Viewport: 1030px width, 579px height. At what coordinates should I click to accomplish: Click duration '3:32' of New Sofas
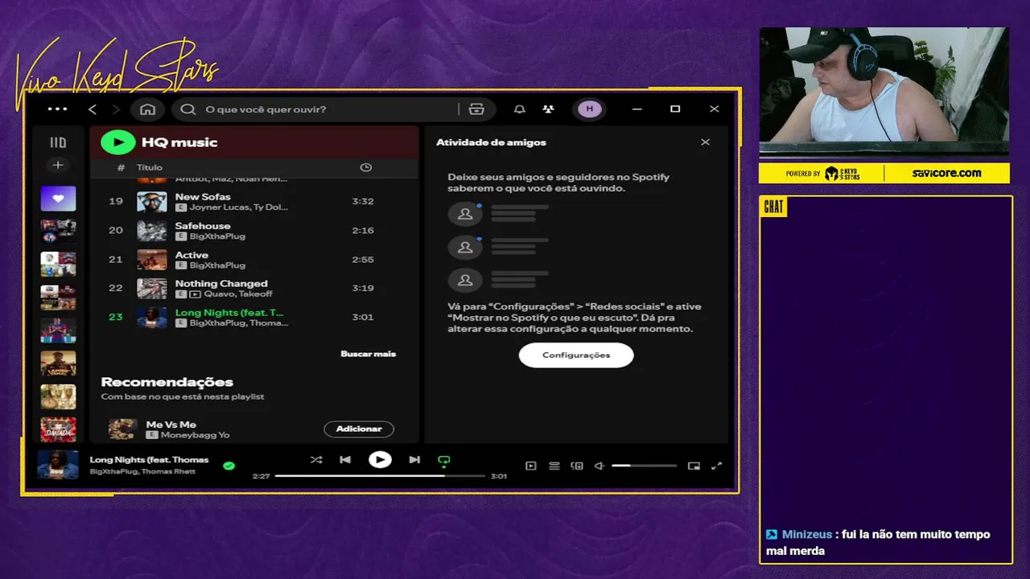click(x=363, y=201)
